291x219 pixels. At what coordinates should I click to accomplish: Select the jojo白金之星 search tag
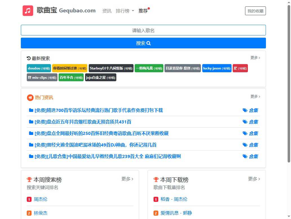point(101,78)
